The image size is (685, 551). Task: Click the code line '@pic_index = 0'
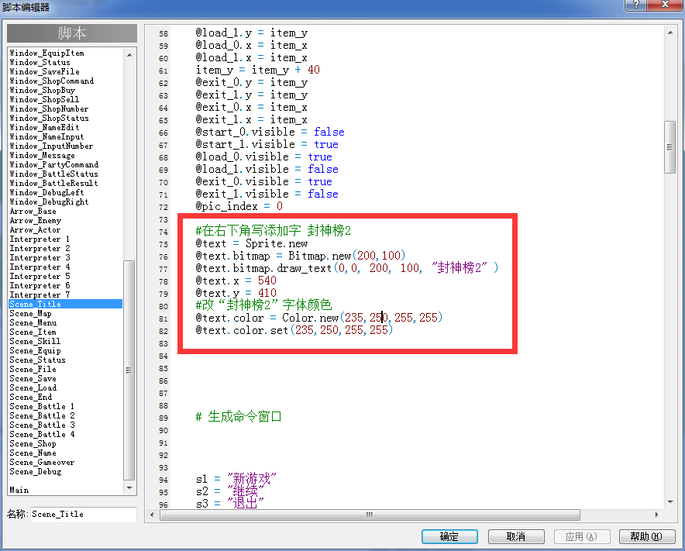(x=239, y=206)
